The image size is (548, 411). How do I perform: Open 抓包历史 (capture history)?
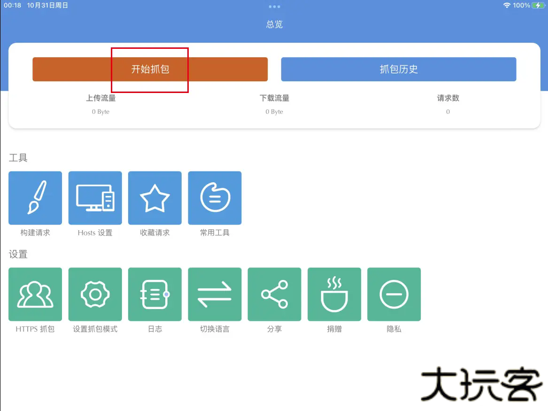click(x=399, y=69)
